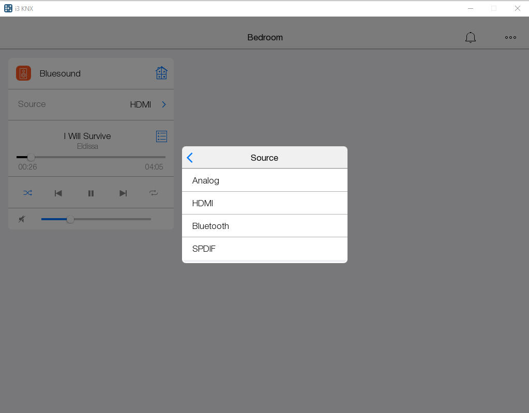Click the volume slider handle
Viewport: 529px width, 413px height.
[x=70, y=219]
